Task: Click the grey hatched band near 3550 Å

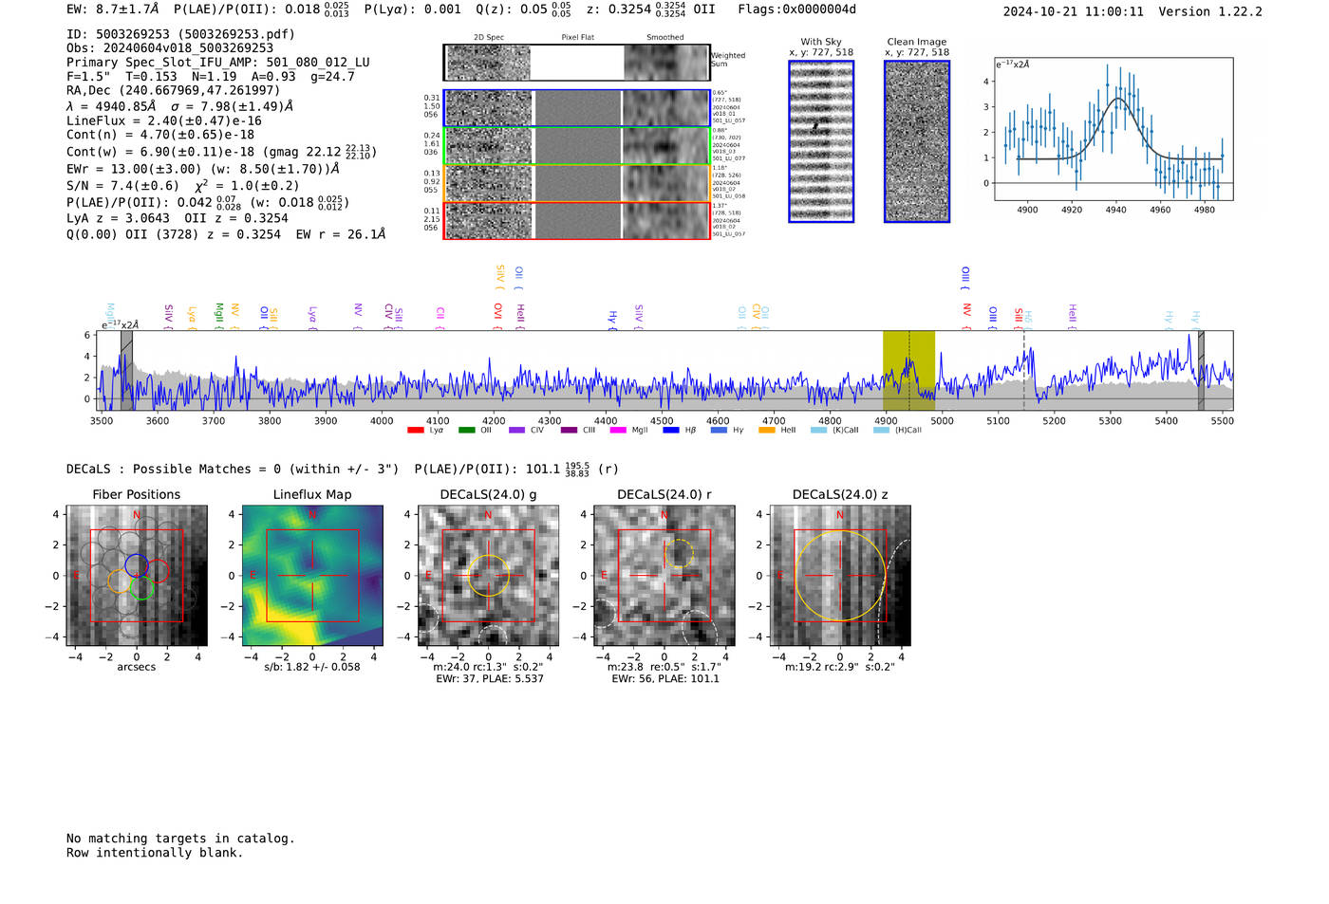Action: [x=126, y=370]
